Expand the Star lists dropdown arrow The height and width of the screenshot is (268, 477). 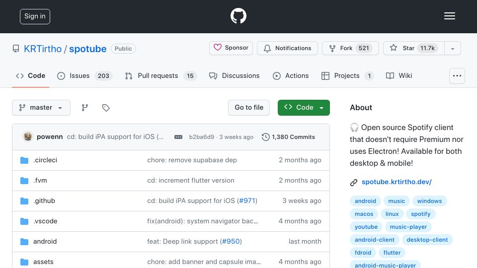point(452,48)
